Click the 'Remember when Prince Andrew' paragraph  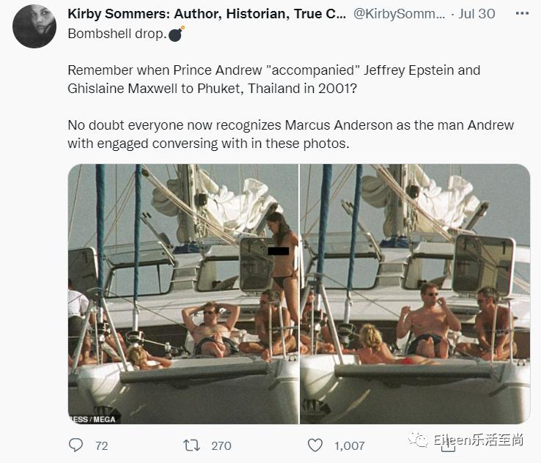click(274, 79)
